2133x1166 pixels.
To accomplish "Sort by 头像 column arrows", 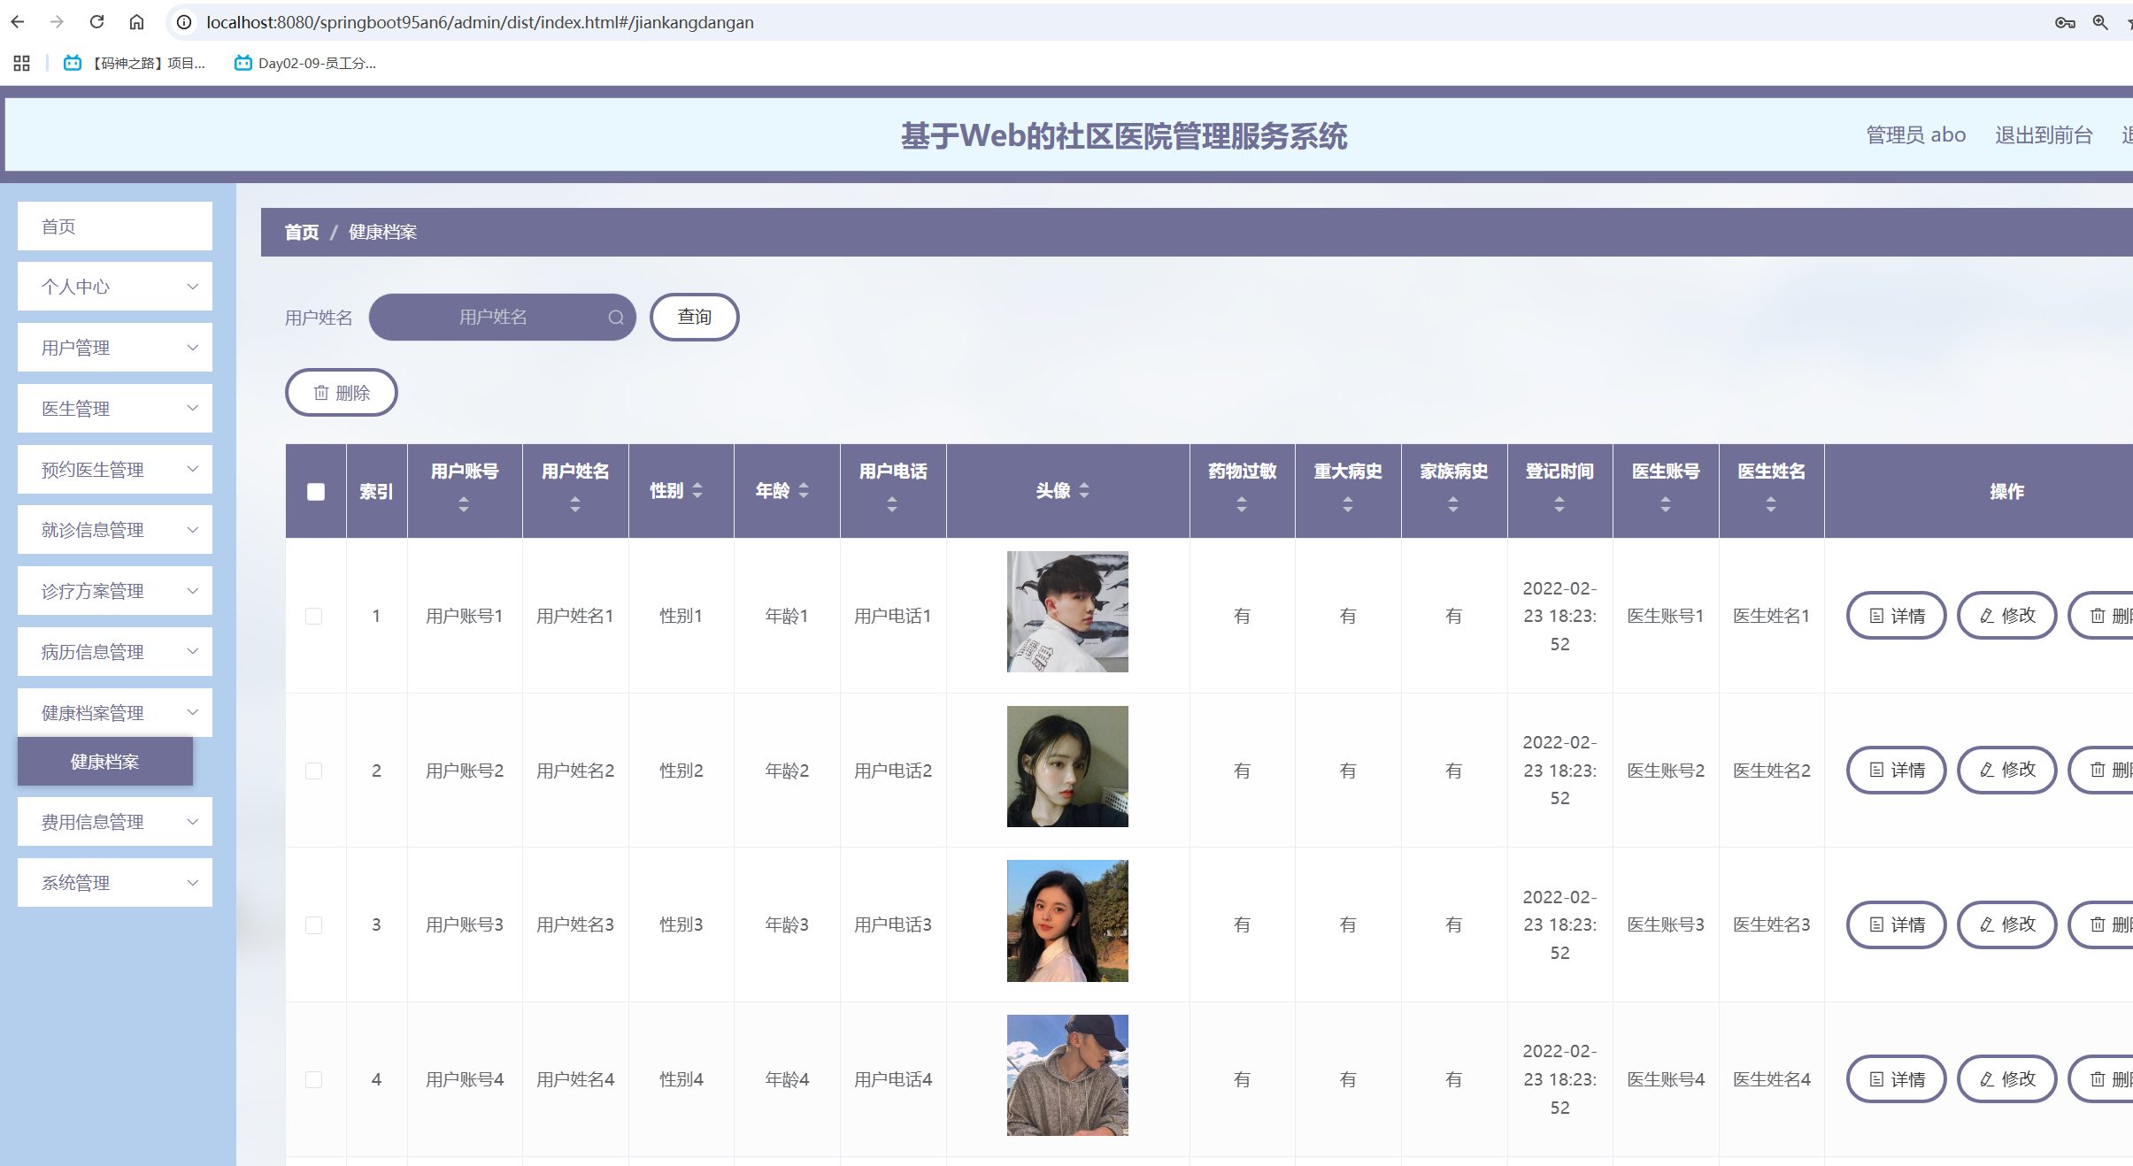I will (x=1084, y=490).
